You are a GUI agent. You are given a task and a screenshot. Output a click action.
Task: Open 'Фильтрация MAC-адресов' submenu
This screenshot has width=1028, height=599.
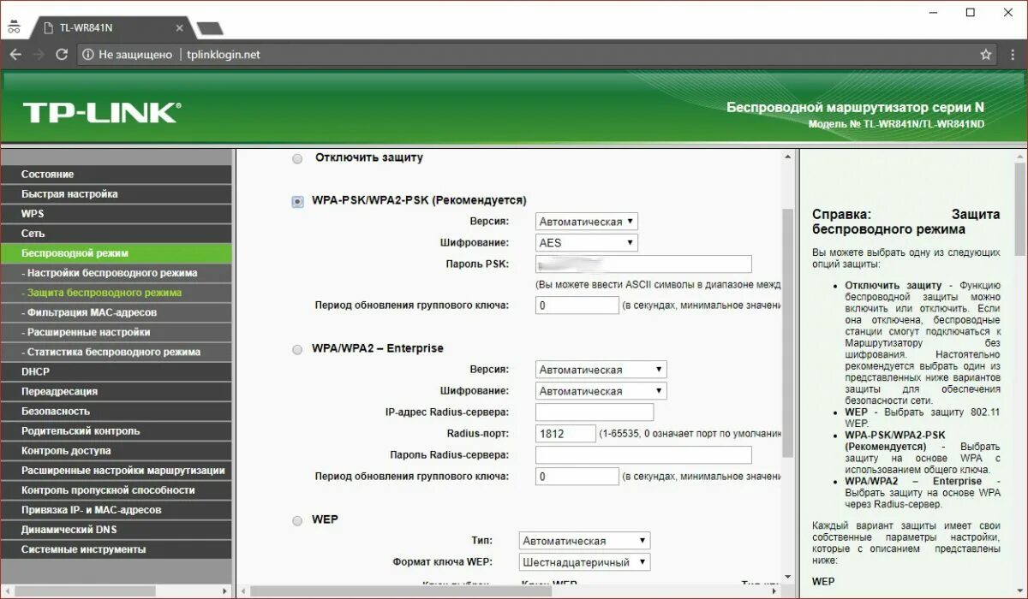[x=117, y=312]
